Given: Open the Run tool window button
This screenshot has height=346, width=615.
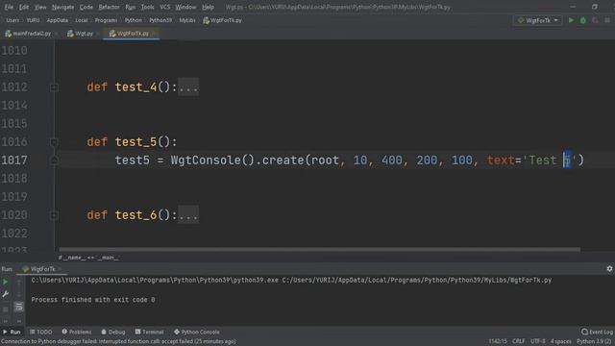Looking at the screenshot, I should point(12,332).
